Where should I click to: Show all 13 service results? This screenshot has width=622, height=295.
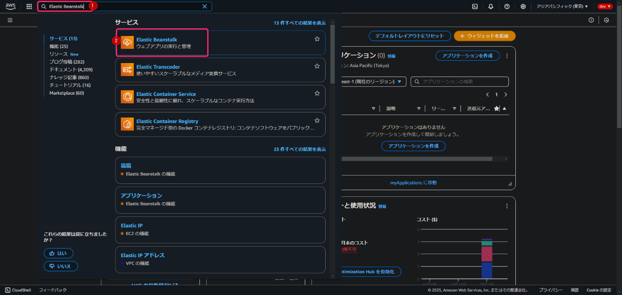click(299, 23)
